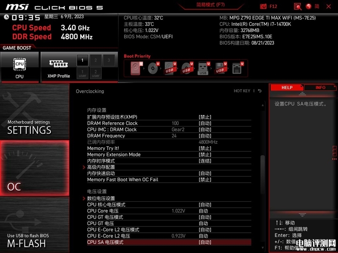Viewport: 338px width, 253px height.
Task: Open CPU 核心电压模式 value dropdown
Action: tap(205, 205)
